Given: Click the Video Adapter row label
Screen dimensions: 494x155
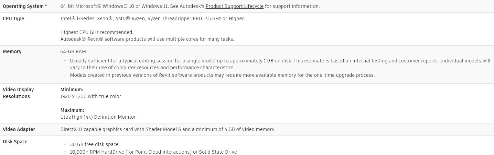Looking at the screenshot, I should pos(19,129).
